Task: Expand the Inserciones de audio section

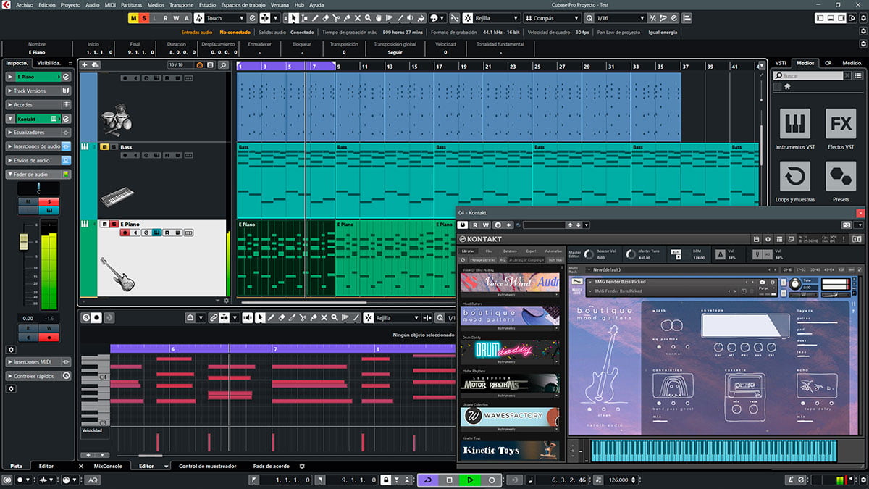Action: coord(38,146)
